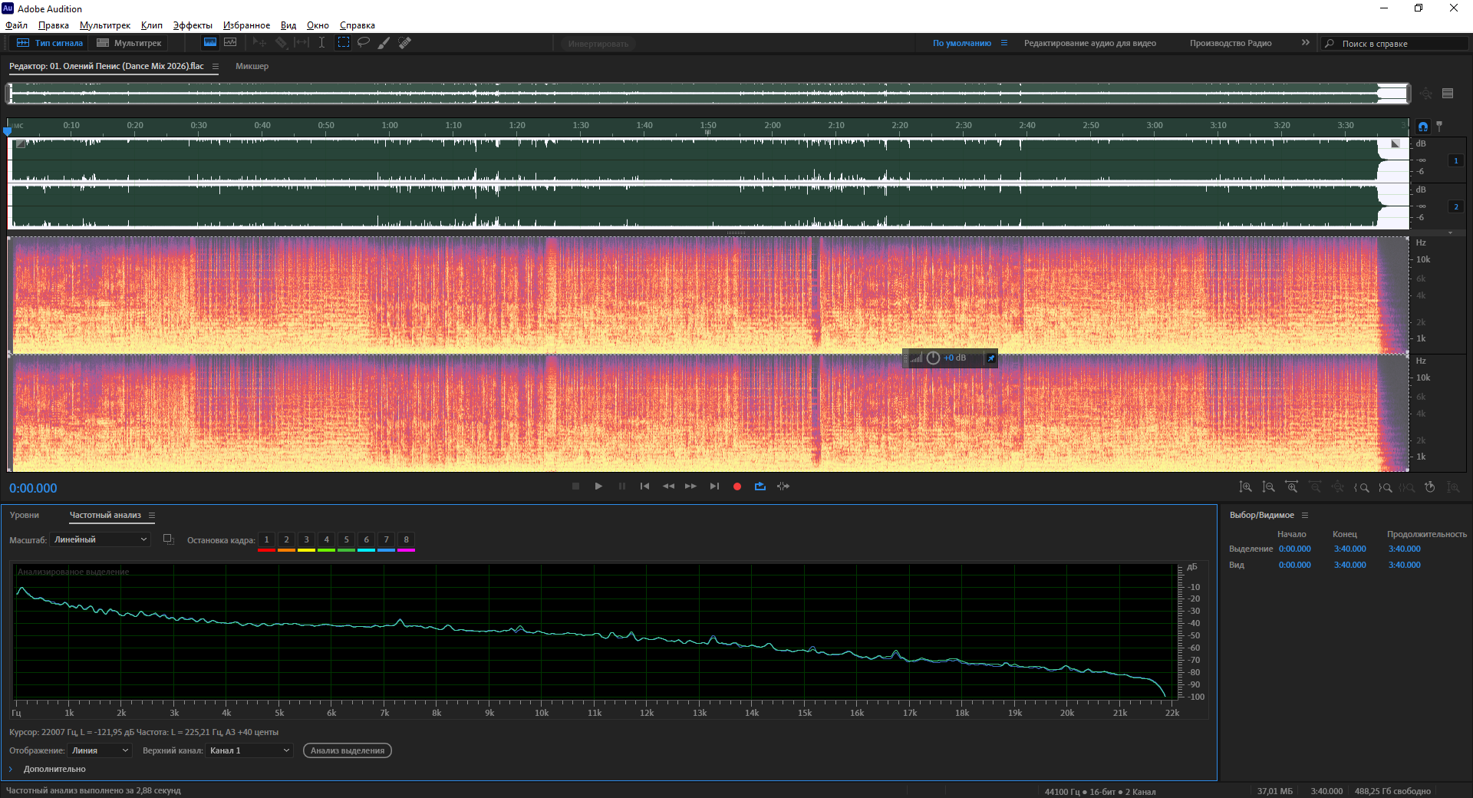Zoom in at the In point
Screen dimensions: 1473x798
coord(1362,487)
